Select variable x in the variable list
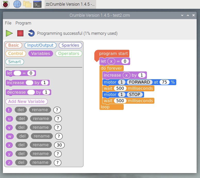 coord(9,145)
